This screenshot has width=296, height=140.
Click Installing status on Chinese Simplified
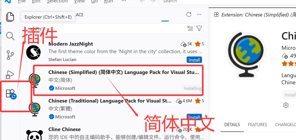(x=193, y=88)
